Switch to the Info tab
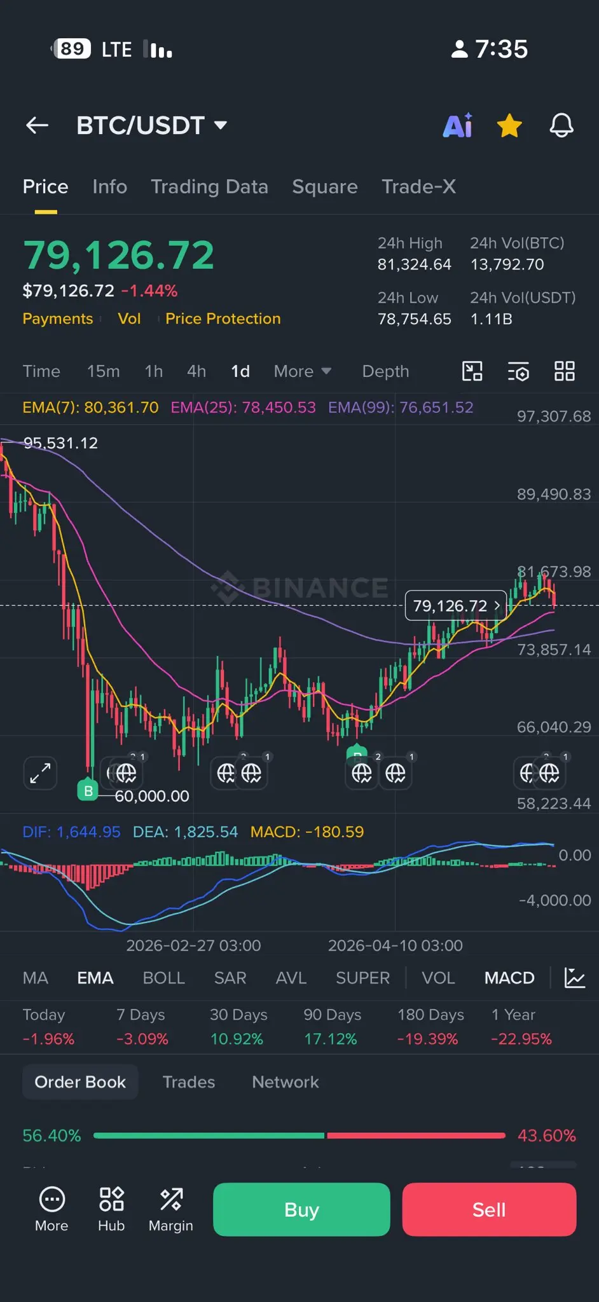 click(109, 186)
